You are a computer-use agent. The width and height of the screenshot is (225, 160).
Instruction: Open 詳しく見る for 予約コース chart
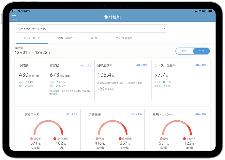[72, 114]
